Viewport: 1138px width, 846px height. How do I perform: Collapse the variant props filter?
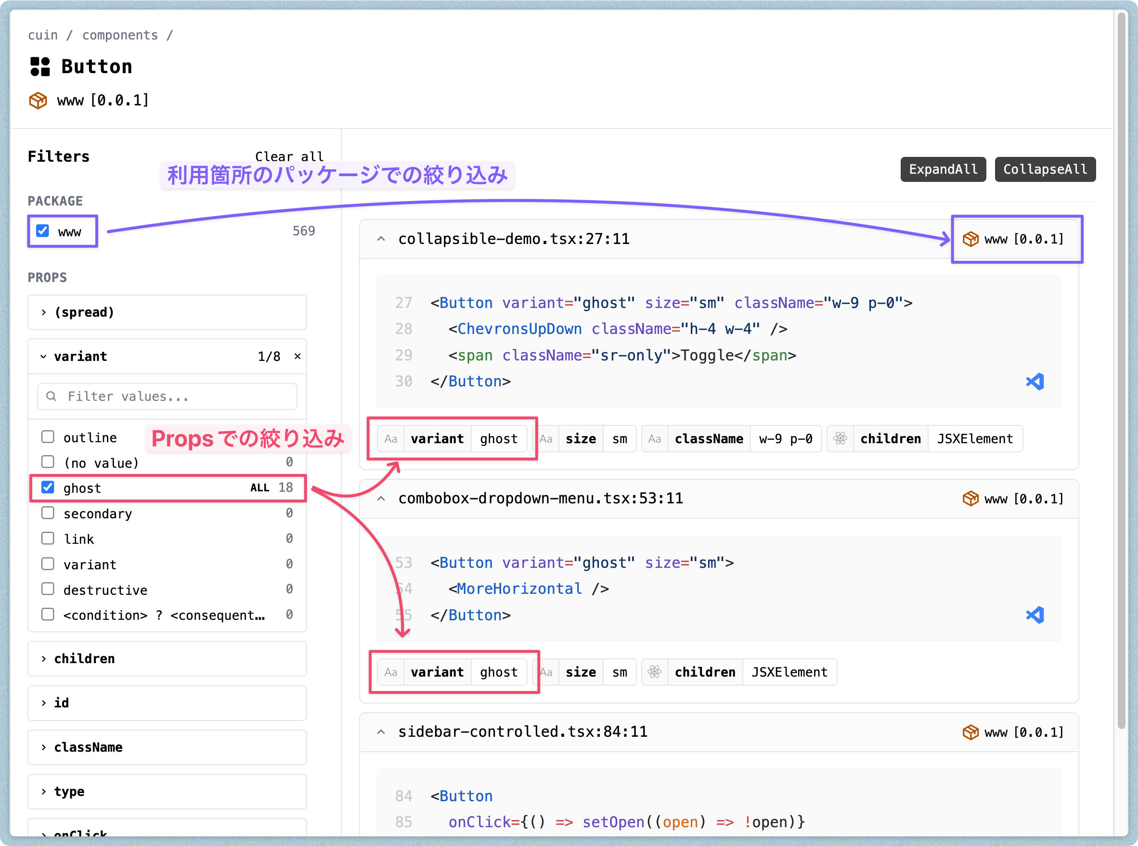(43, 356)
